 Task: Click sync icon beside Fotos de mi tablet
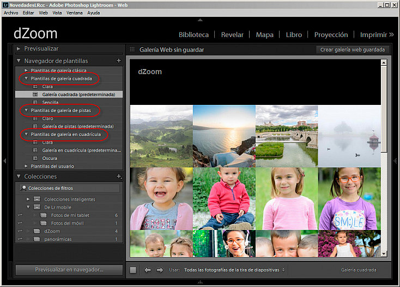point(20,215)
